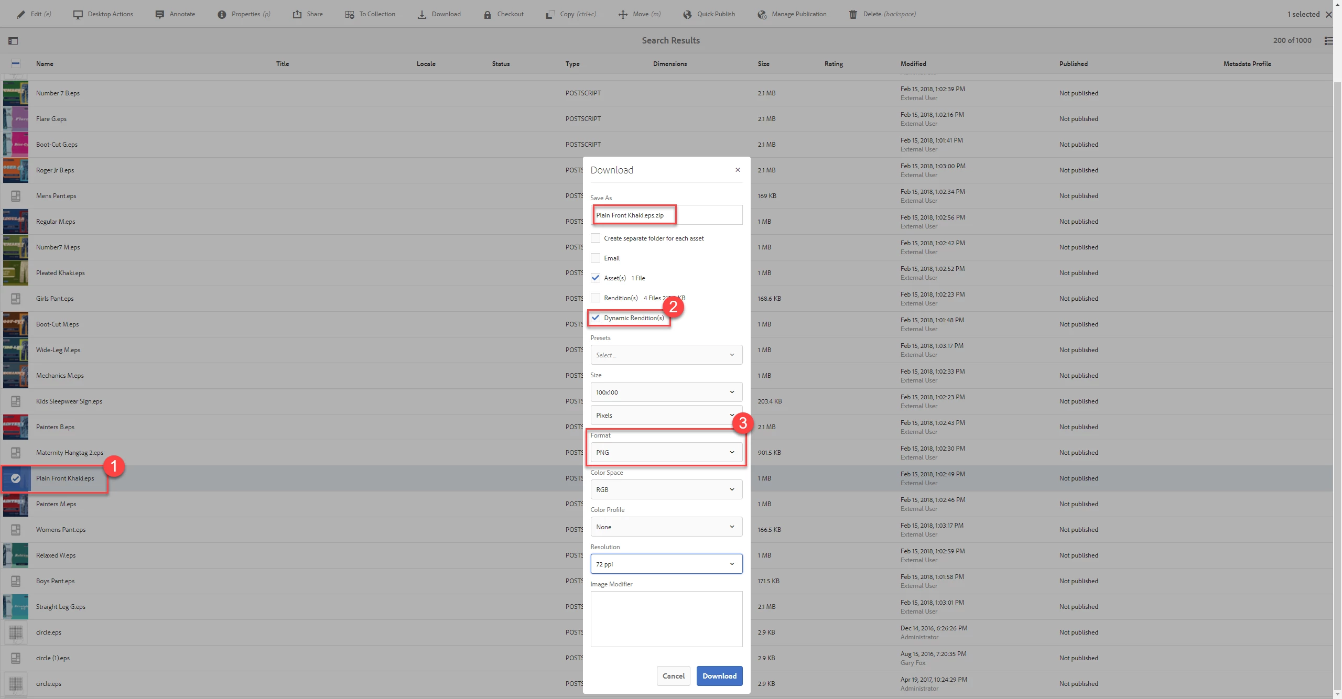1342x699 pixels.
Task: Click the Cancel button in dialog
Action: [x=673, y=676]
